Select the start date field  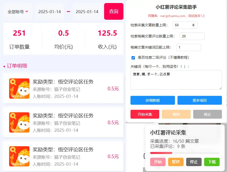(50, 12)
